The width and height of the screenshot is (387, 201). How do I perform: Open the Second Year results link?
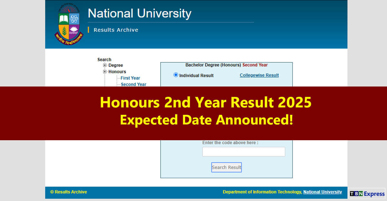click(134, 84)
